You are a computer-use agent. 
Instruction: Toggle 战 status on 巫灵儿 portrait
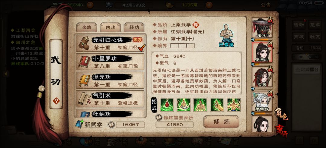(271, 46)
